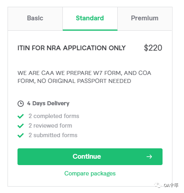This screenshot has width=184, height=193.
Task: Open the Premium package tab
Action: pos(145,19)
